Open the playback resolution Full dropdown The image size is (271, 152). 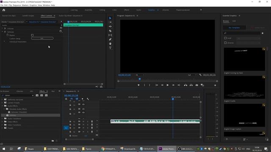coord(192,75)
